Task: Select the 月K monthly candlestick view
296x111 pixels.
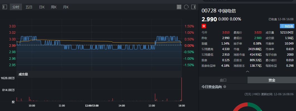Action: pos(66,7)
